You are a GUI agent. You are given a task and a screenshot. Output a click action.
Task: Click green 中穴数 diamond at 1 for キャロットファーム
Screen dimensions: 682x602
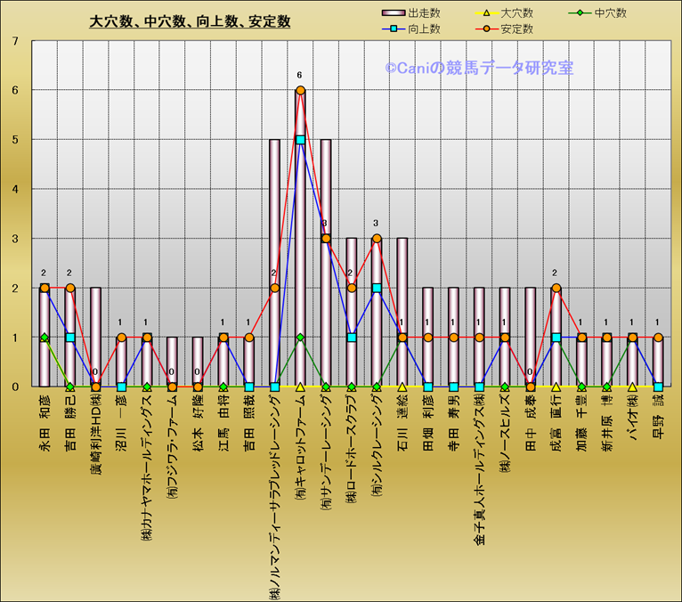coord(300,338)
